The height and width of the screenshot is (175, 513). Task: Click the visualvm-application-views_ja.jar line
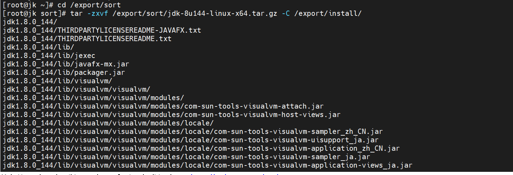tap(207, 165)
